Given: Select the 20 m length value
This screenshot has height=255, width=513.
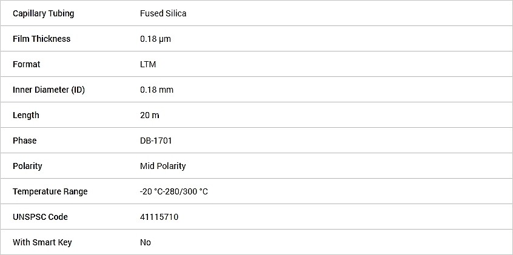Looking at the screenshot, I should (150, 115).
